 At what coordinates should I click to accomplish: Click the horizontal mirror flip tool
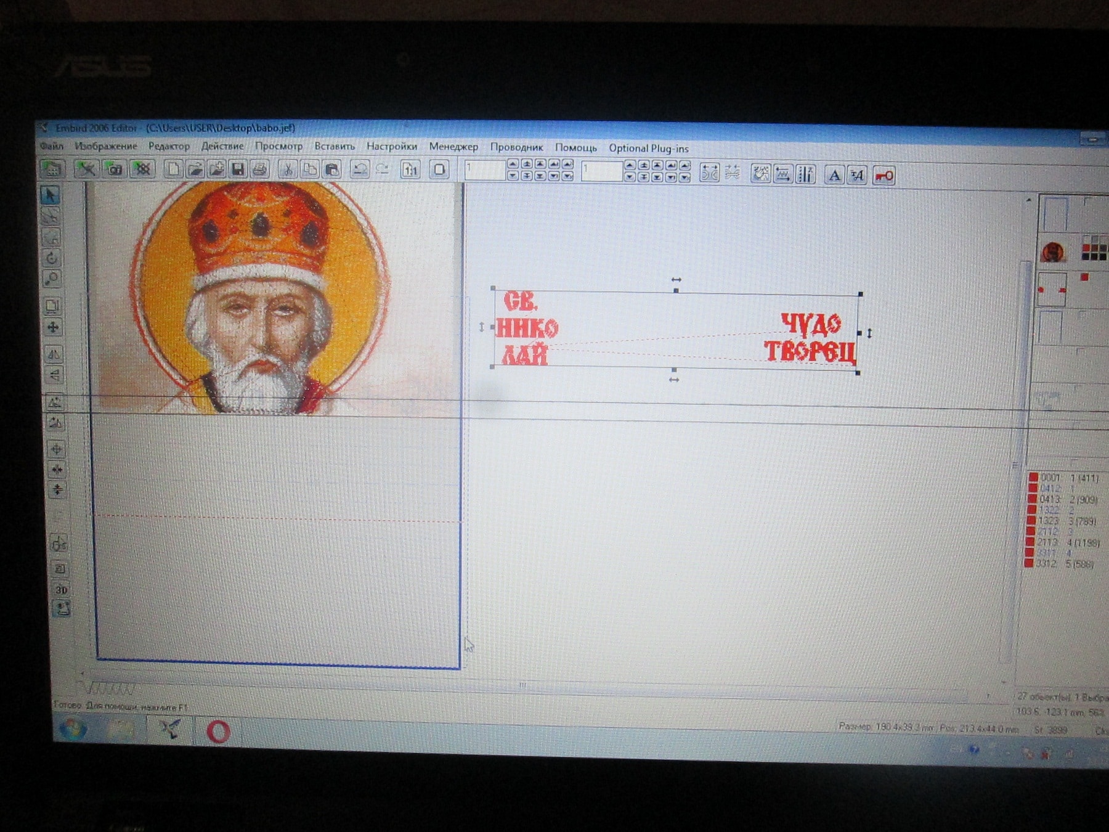tap(54, 354)
